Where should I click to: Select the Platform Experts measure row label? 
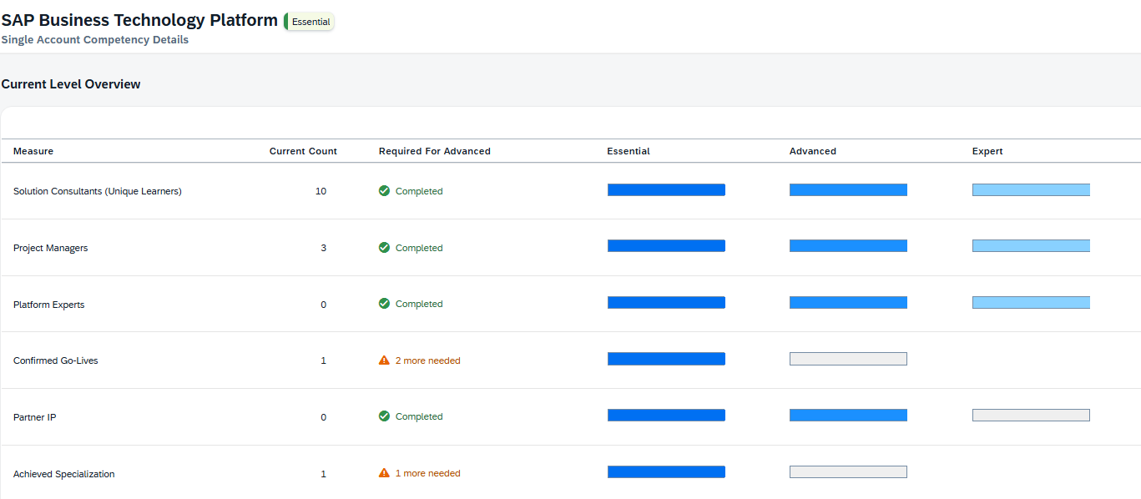click(x=48, y=305)
